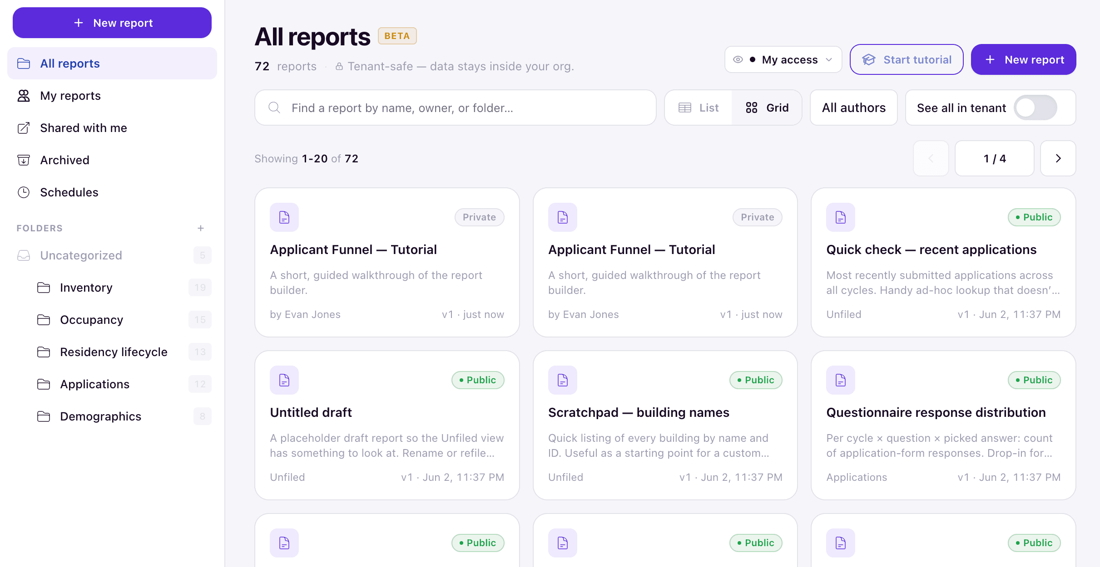Screen dimensions: 1100x567
Task: Click the document icon on Untitled draft card
Action: coord(284,380)
